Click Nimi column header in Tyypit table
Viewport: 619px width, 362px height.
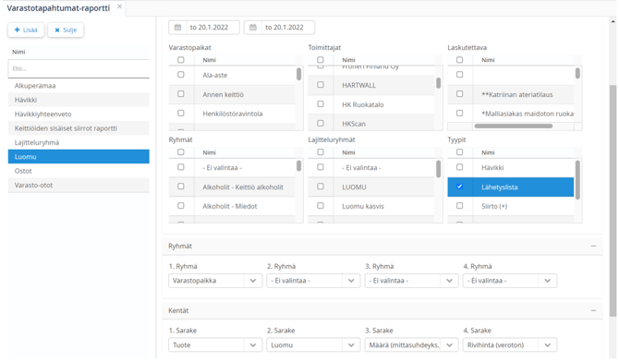(488, 152)
